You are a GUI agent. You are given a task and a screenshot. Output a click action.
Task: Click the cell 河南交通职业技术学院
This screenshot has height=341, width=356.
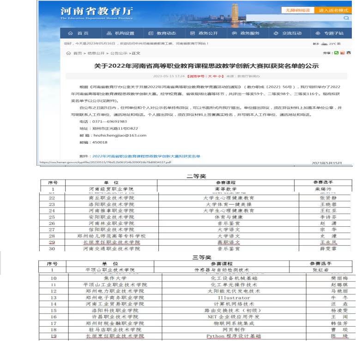(x=111, y=248)
